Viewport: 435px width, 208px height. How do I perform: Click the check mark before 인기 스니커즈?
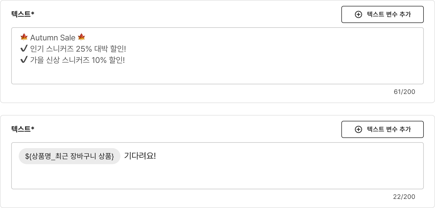pyautogui.click(x=24, y=49)
